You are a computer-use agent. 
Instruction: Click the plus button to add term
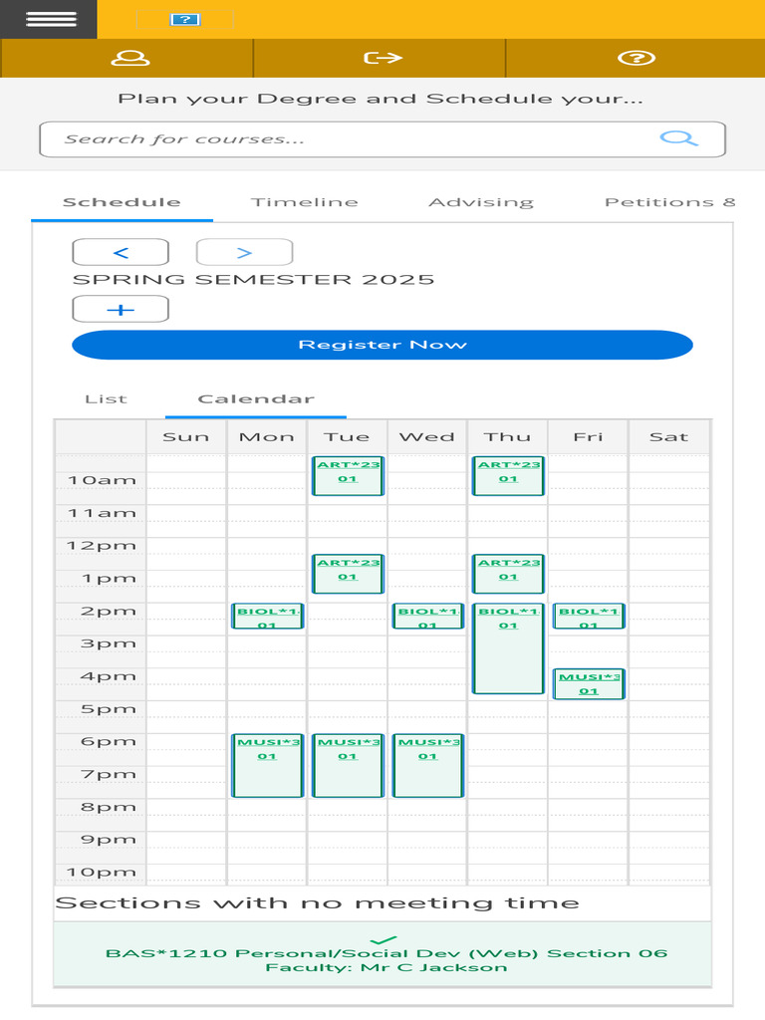121,309
